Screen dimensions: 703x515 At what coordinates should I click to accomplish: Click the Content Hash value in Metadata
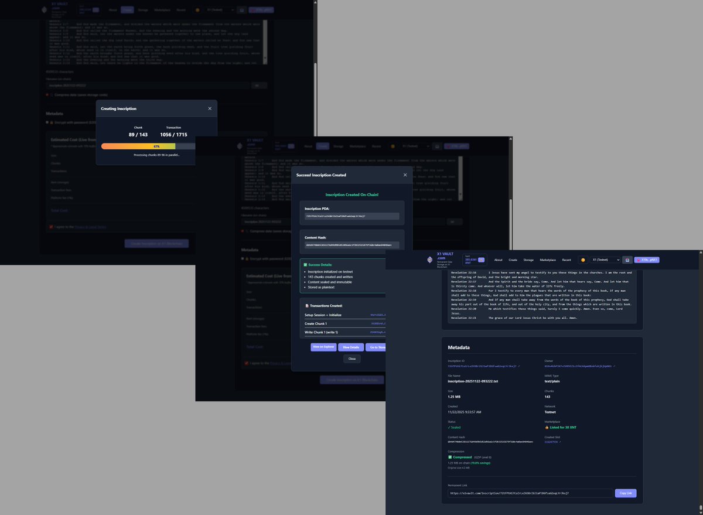tap(491, 442)
